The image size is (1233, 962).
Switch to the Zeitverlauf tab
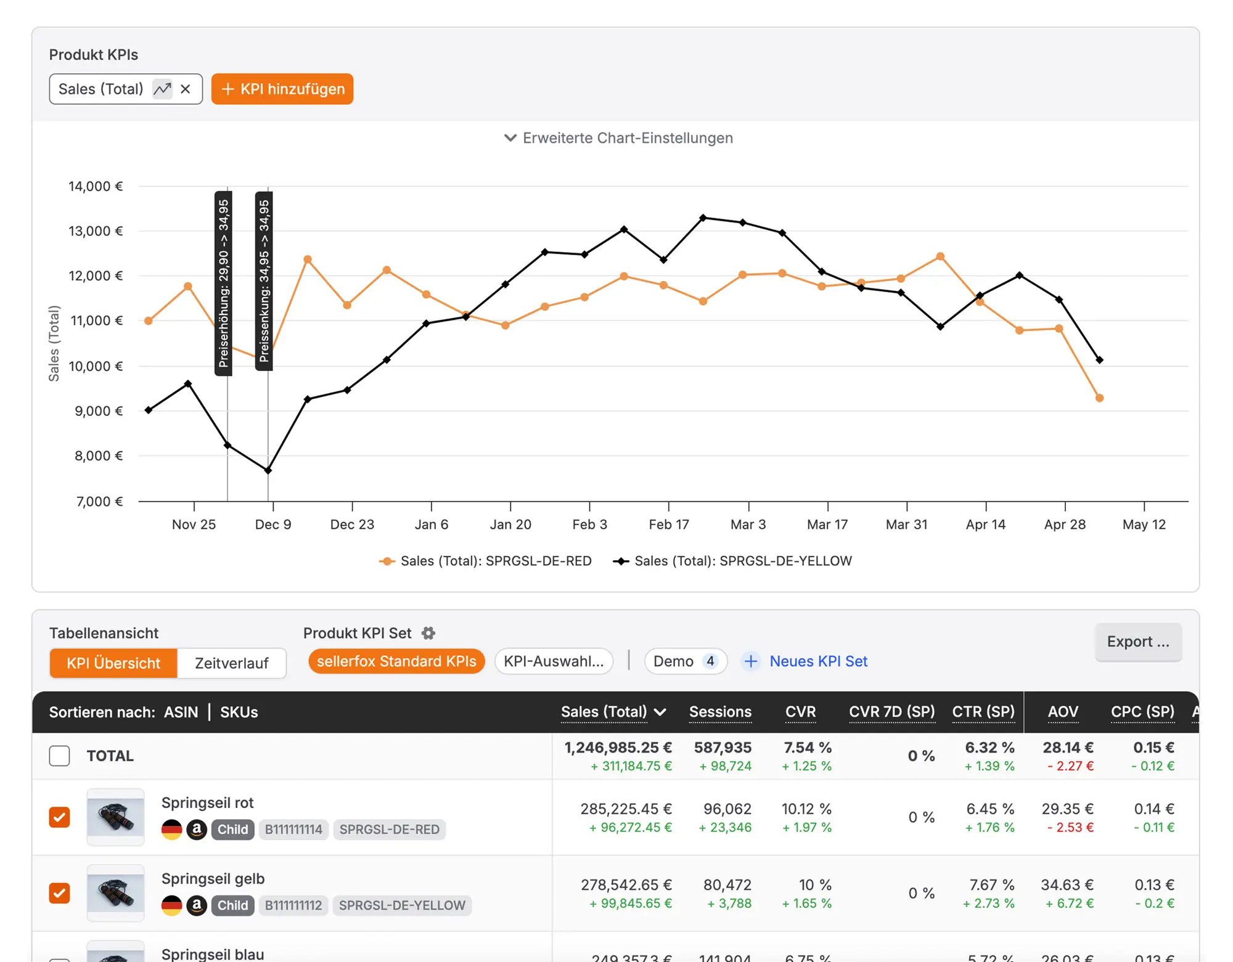tap(231, 663)
